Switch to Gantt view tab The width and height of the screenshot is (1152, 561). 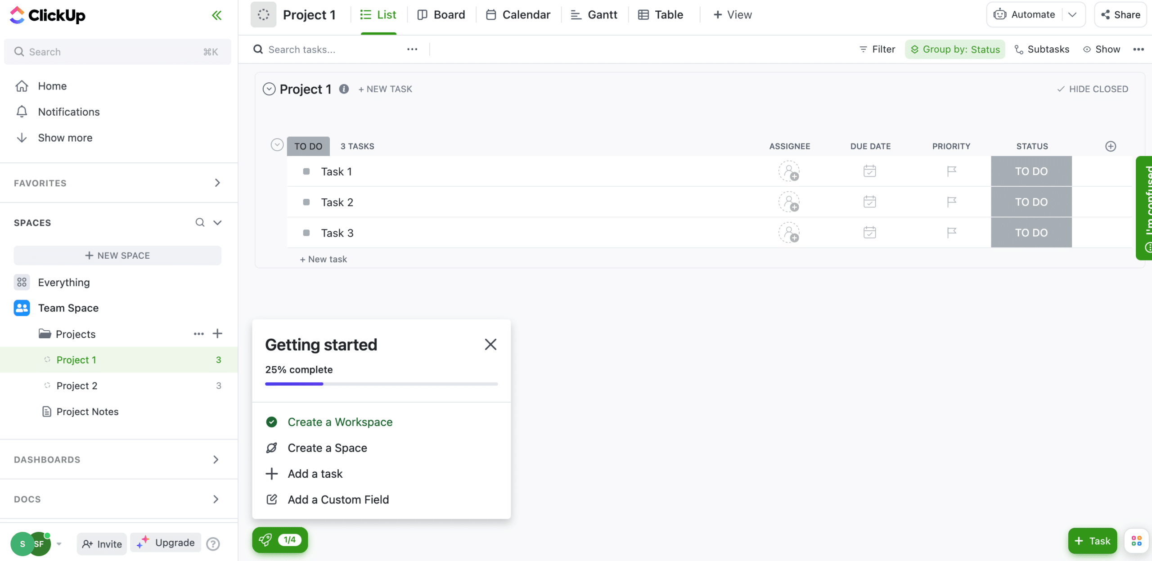tap(594, 15)
